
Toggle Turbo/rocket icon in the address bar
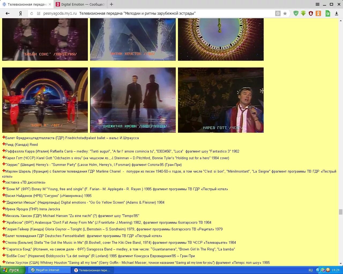click(278, 13)
